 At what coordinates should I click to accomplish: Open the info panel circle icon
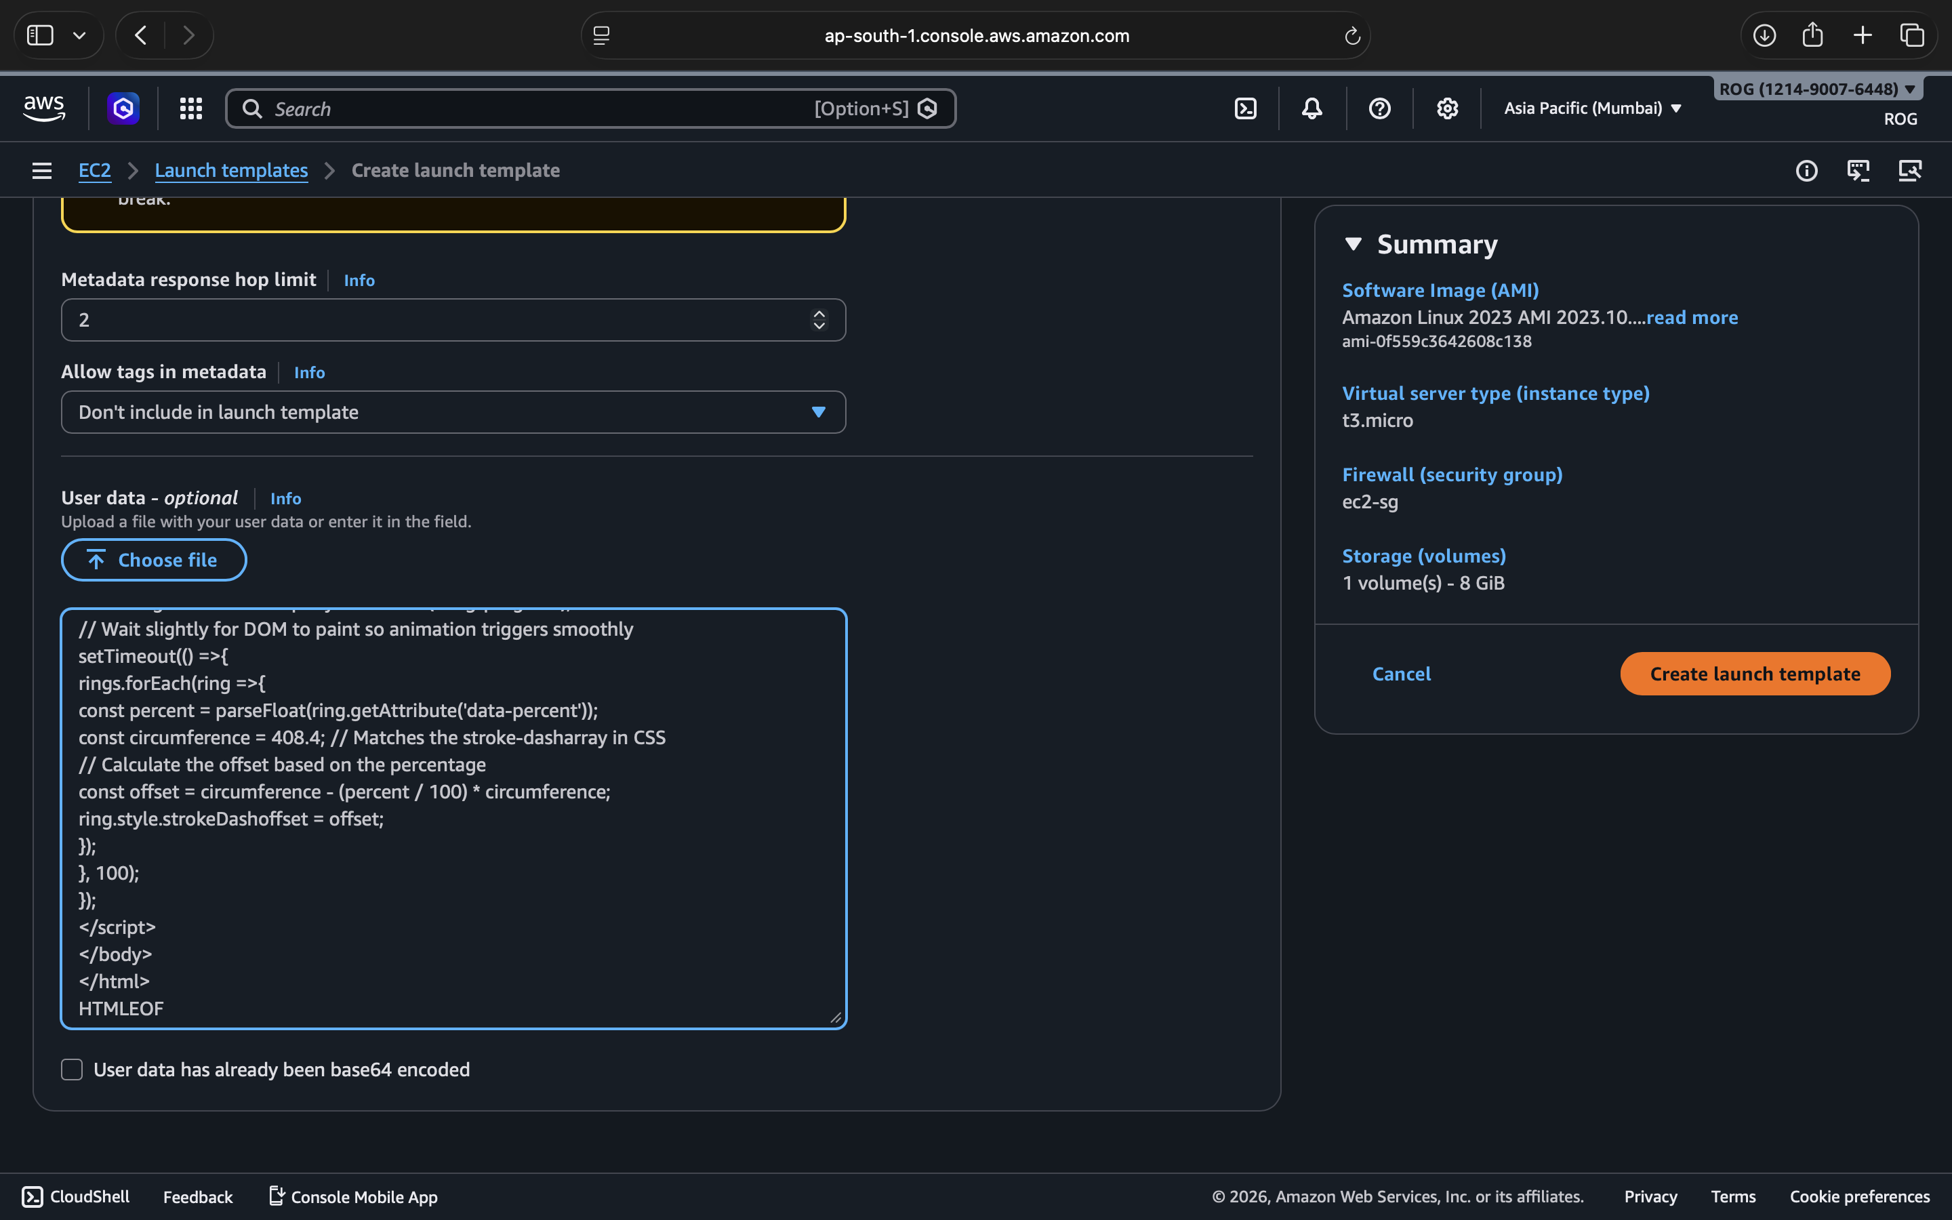point(1806,170)
